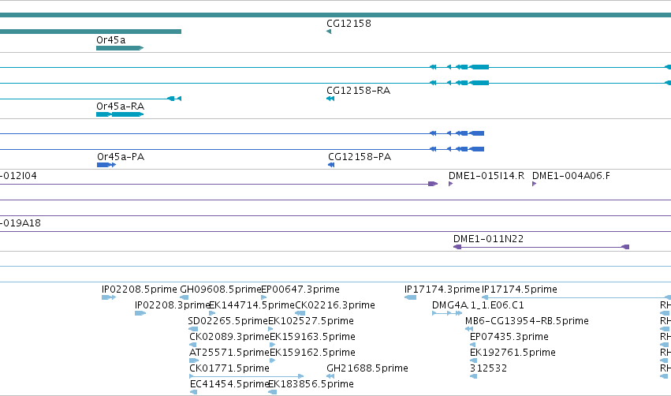Click the Or45a-PA protein label
Viewport: 671px width, 396px height.
coord(121,157)
